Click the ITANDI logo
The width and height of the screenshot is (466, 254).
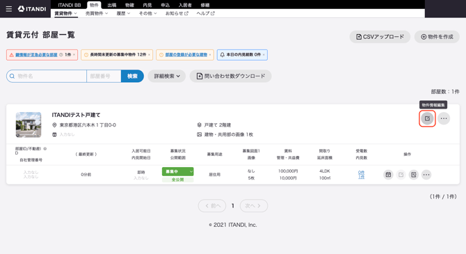coord(32,9)
